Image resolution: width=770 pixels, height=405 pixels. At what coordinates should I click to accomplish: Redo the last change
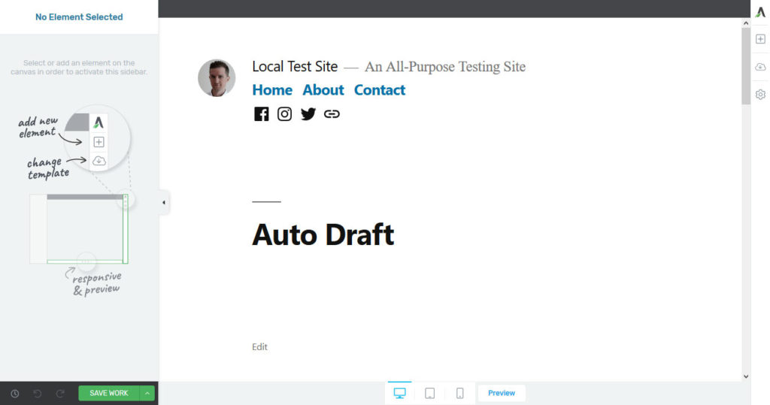tap(60, 393)
